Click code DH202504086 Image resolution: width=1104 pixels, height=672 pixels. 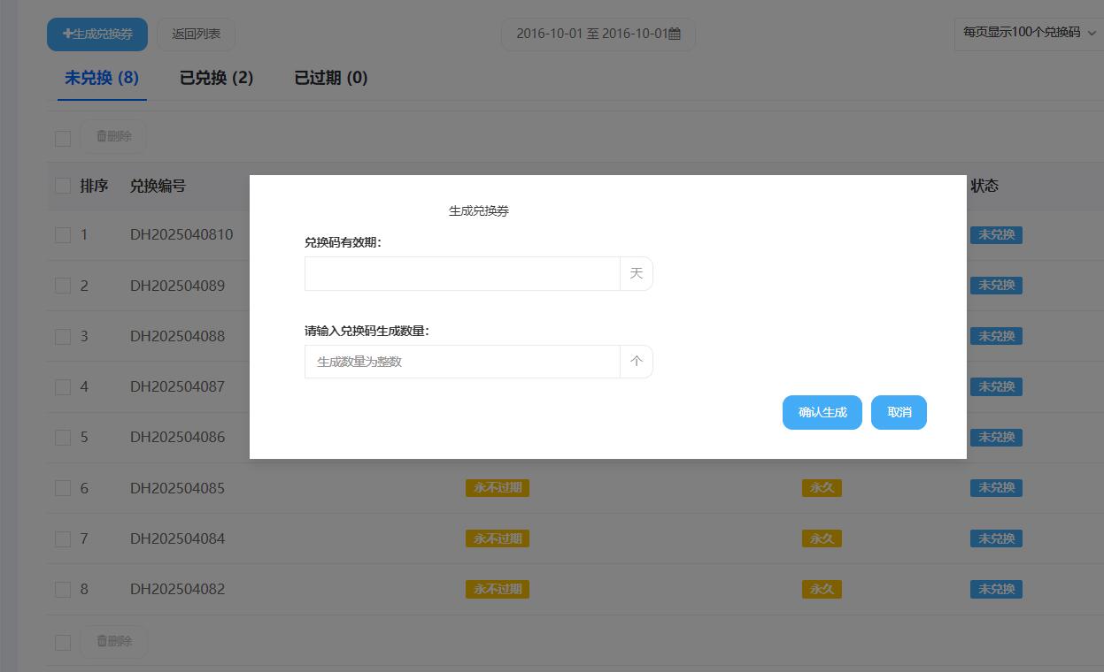(x=177, y=436)
